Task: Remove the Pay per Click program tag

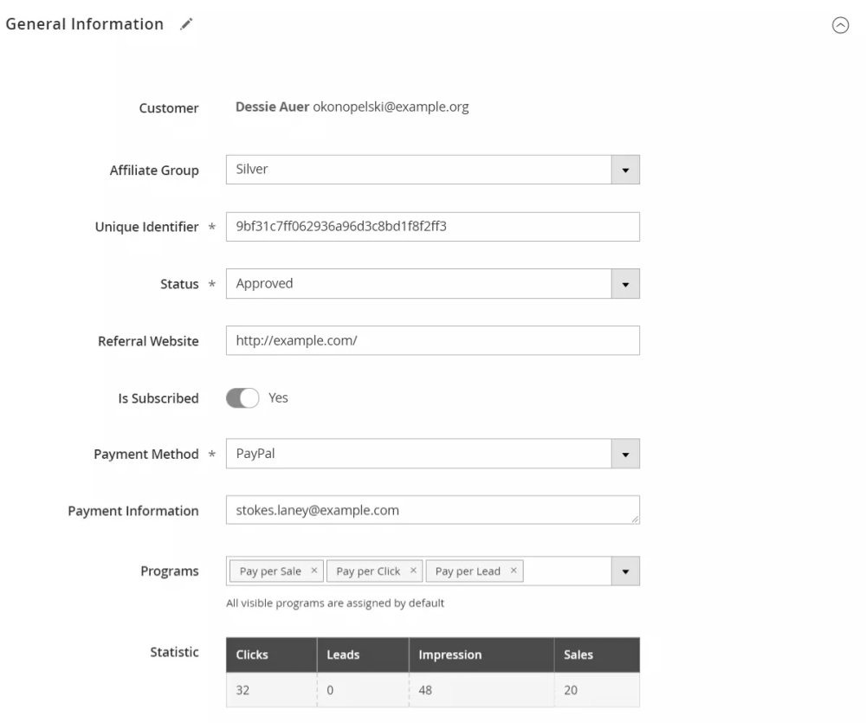Action: pyautogui.click(x=413, y=571)
